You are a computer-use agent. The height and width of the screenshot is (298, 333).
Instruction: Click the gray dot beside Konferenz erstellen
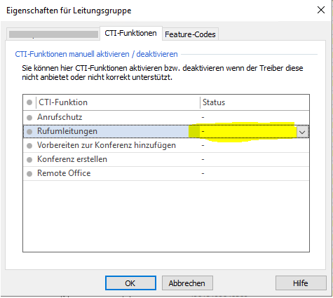29,160
